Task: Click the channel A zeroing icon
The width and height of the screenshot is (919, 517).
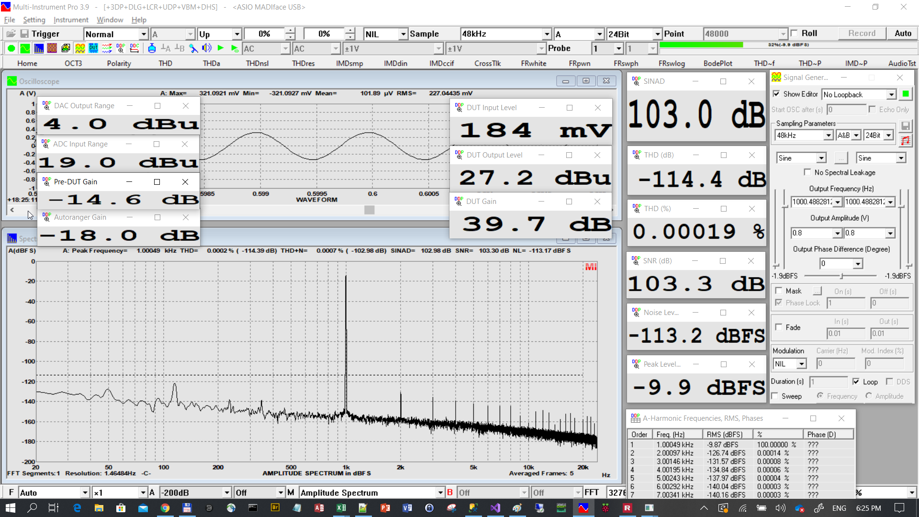Action: pyautogui.click(x=166, y=48)
